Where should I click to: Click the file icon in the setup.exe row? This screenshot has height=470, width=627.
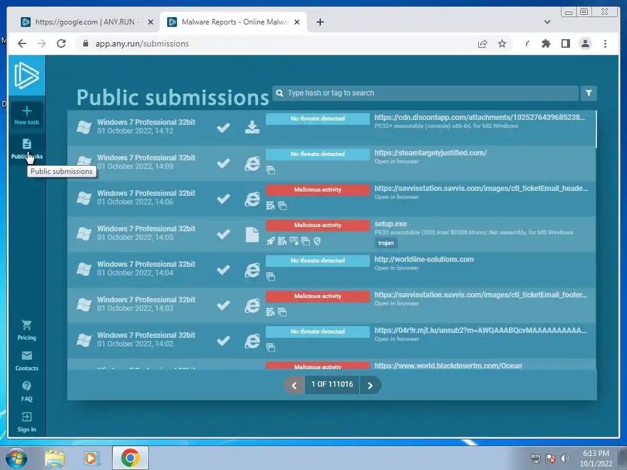pos(252,234)
